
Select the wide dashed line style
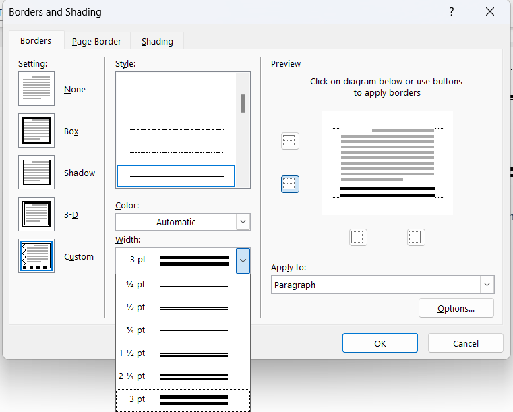[176, 107]
